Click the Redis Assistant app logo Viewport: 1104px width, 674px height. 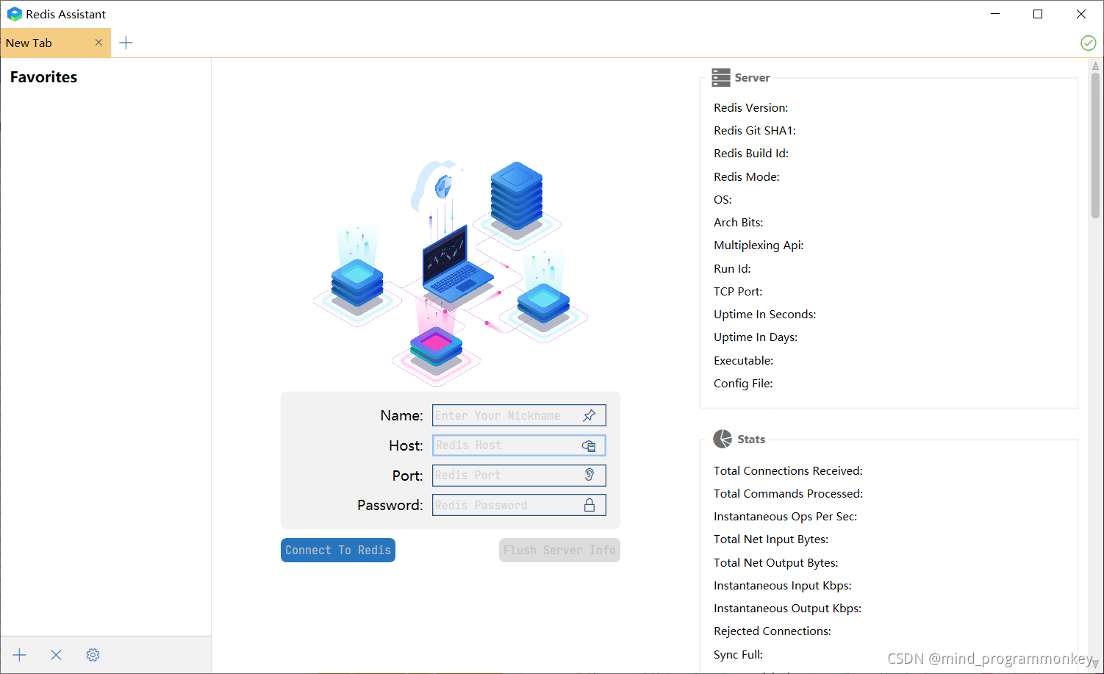click(15, 14)
